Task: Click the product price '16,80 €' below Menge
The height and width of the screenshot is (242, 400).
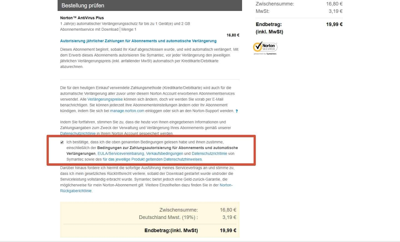Action: pyautogui.click(x=233, y=35)
